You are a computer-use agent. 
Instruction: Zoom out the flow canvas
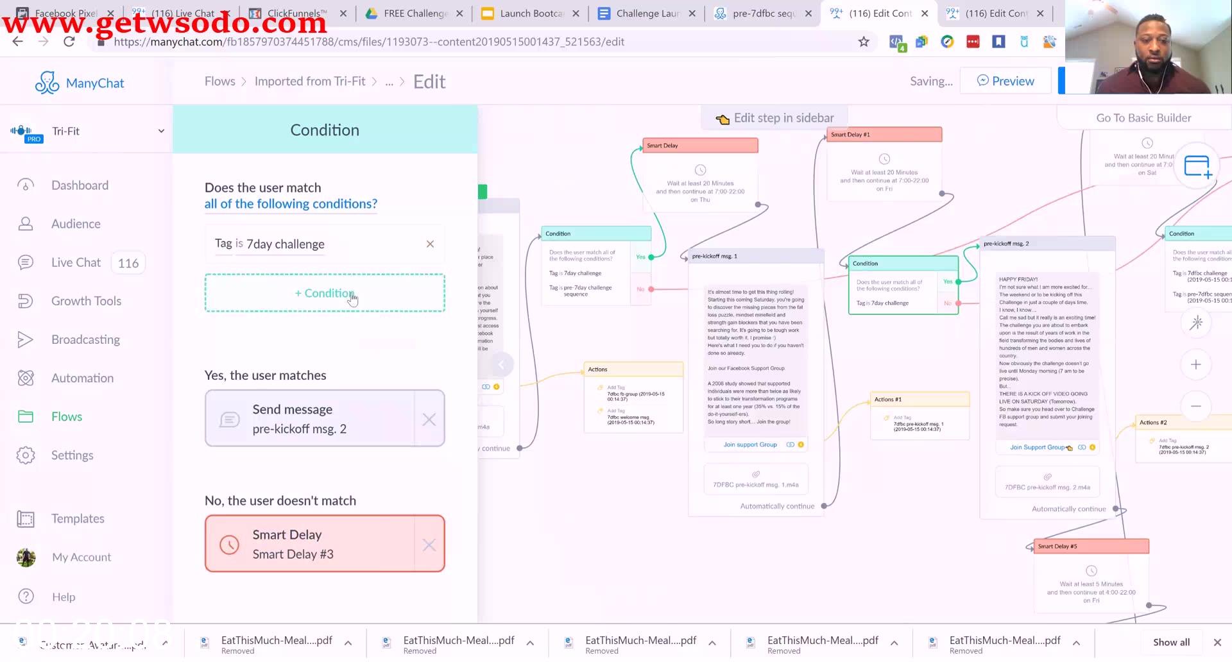[1196, 406]
